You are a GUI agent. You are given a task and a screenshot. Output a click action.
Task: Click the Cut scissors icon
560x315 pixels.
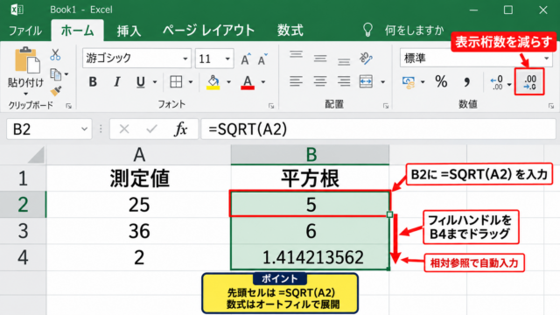pos(55,54)
